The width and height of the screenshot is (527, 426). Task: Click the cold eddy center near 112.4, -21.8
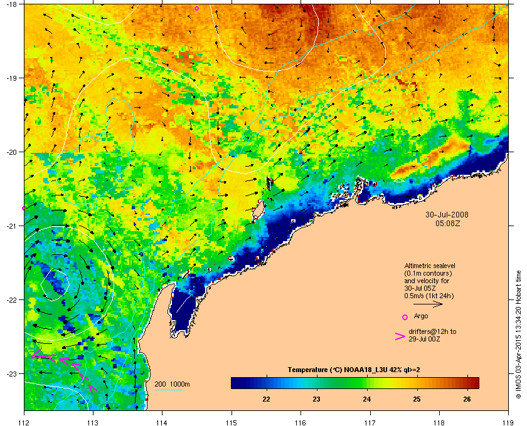point(55,284)
